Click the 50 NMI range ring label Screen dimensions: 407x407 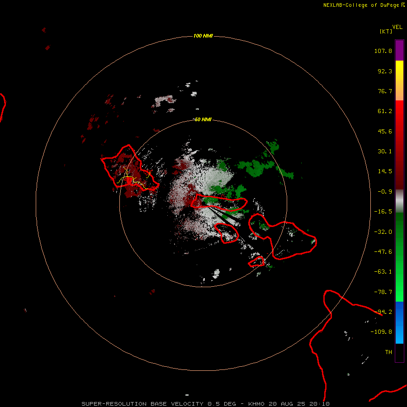[203, 119]
